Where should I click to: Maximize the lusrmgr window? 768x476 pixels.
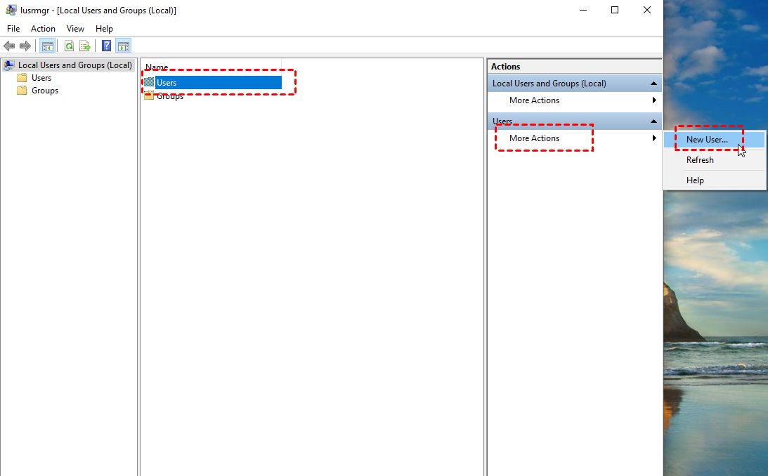coord(615,10)
